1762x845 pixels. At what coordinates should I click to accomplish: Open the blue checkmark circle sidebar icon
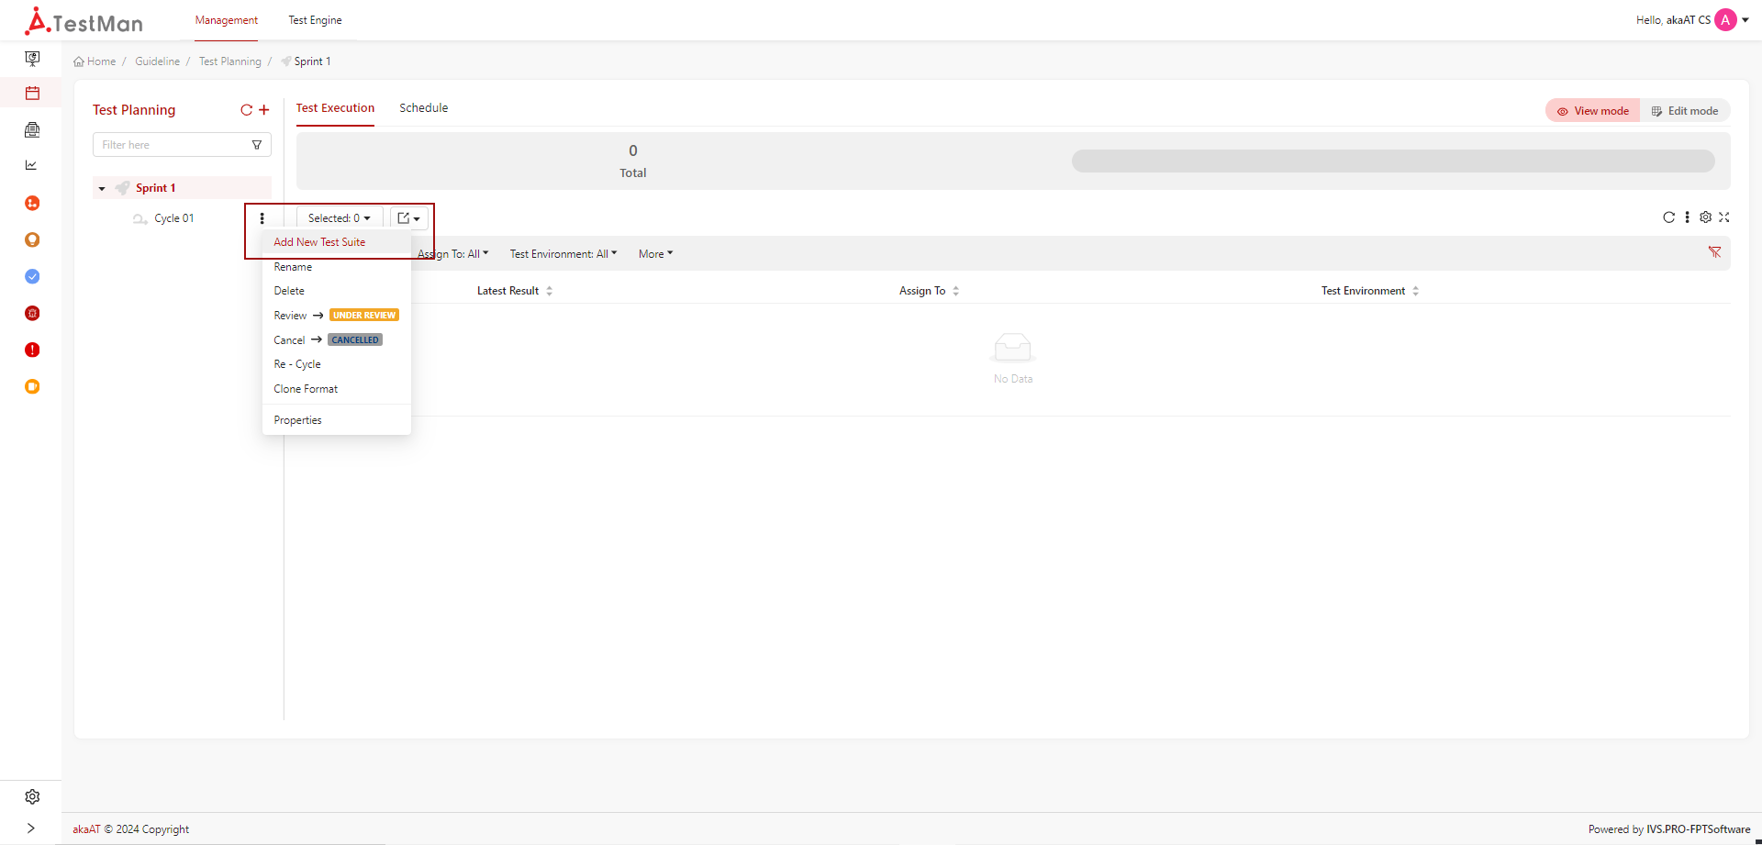[x=32, y=276]
